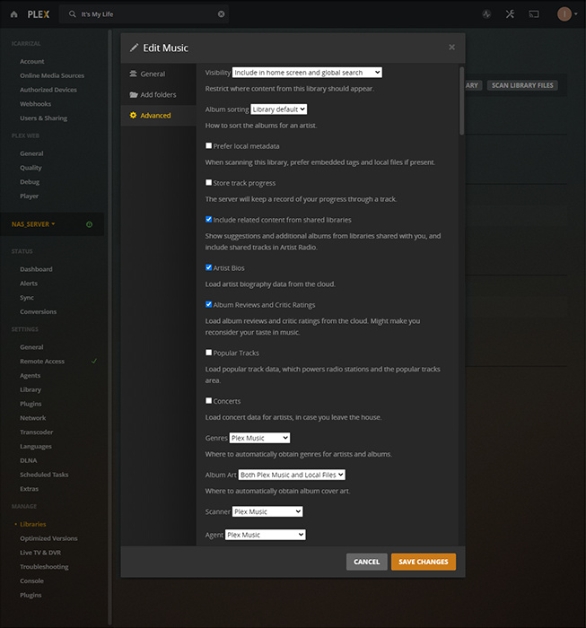Open Transcoder settings
The width and height of the screenshot is (586, 628).
point(37,432)
